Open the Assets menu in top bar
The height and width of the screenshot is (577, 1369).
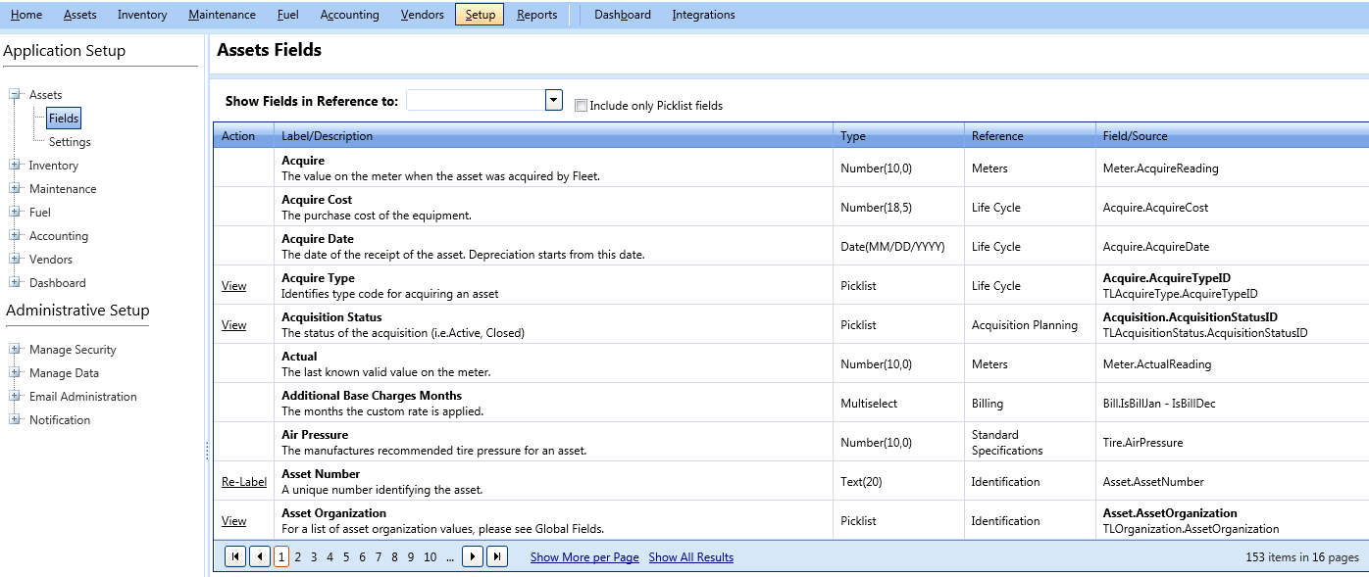click(80, 15)
